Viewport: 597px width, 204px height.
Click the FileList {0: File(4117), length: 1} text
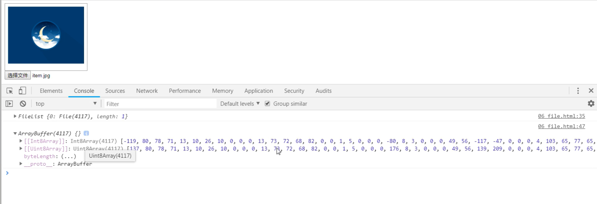73,116
